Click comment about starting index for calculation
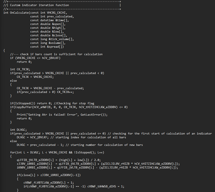The height and width of the screenshot is (192, 215). pyautogui.click(x=88, y=137)
